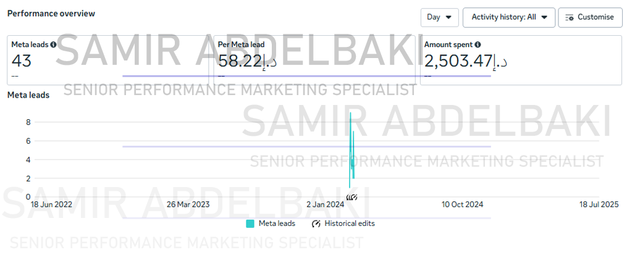
Task: Click the Meta leads info icon
Action: (x=53, y=44)
